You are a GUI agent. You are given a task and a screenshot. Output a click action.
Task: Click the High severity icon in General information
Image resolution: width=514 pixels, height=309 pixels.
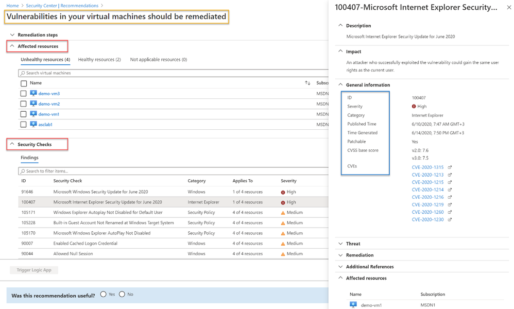point(414,107)
